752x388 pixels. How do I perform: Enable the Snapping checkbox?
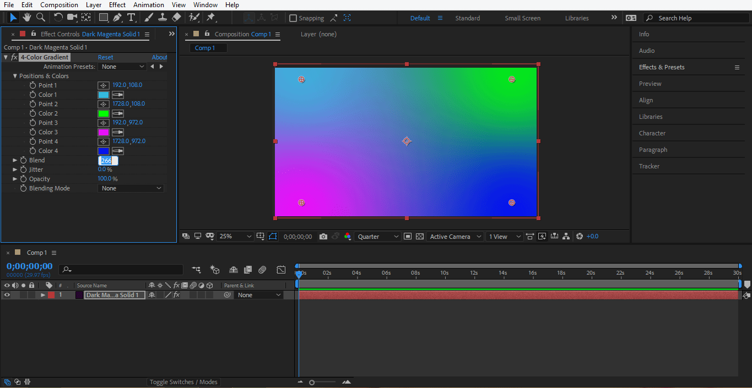click(x=293, y=18)
